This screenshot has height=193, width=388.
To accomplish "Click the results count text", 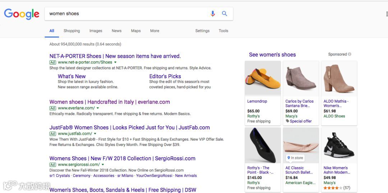I will tap(86, 44).
